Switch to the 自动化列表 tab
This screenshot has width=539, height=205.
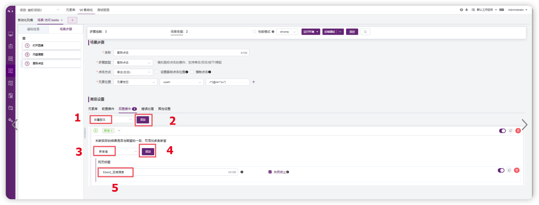pyautogui.click(x=26, y=20)
